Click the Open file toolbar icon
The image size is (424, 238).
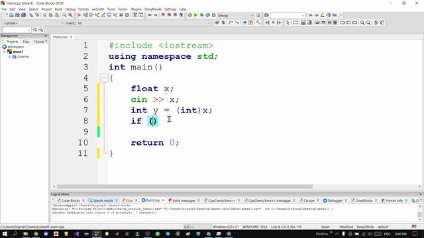point(11,15)
